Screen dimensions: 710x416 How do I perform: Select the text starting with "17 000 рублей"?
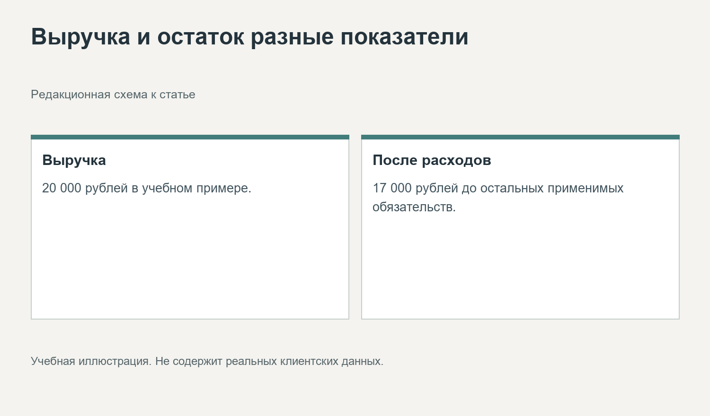(x=498, y=198)
